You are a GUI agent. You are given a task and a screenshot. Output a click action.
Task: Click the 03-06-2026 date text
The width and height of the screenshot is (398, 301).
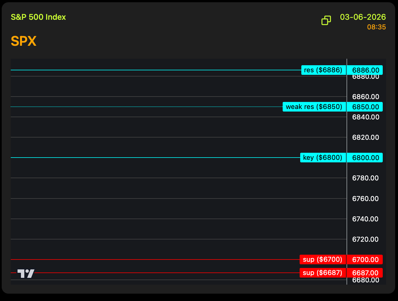coord(363,17)
